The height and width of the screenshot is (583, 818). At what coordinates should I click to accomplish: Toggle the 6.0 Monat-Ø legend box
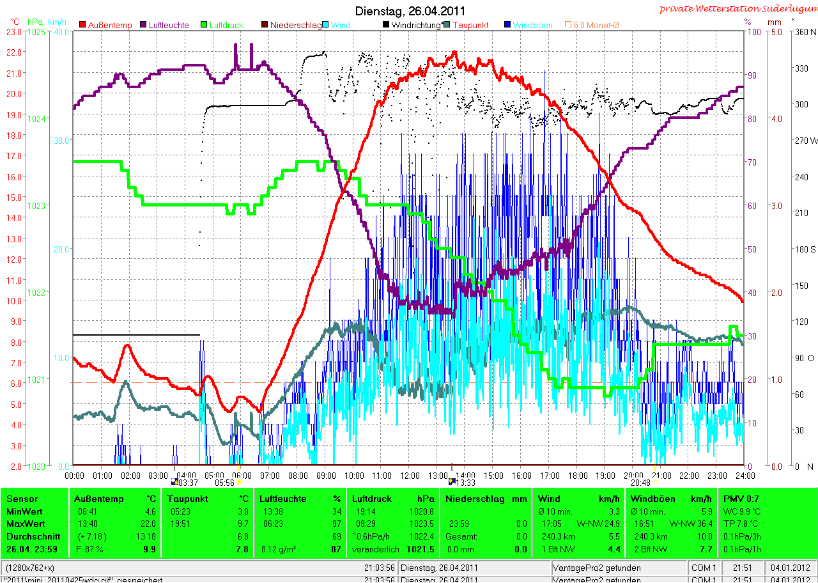click(x=567, y=25)
